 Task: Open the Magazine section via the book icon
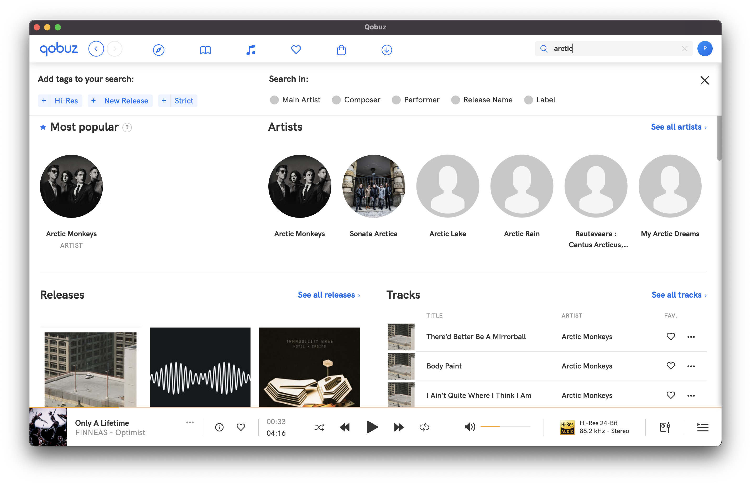click(205, 49)
